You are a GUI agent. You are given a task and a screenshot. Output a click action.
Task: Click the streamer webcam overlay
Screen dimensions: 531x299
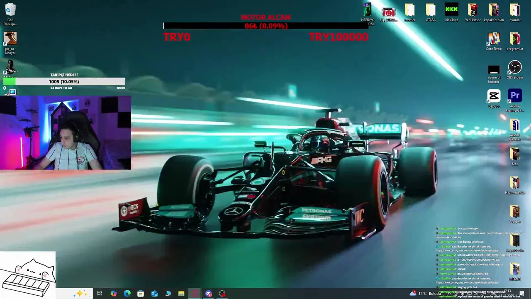pos(66,133)
